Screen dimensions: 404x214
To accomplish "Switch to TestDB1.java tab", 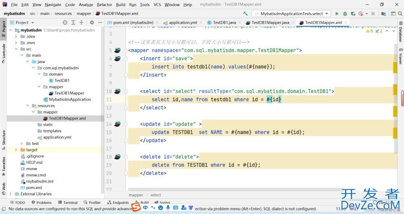I will click(x=224, y=23).
